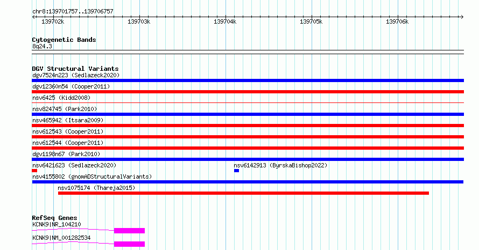The height and width of the screenshot is (250, 479).
Task: Open nsv4155802 (gnomADStructuralVariants) label
Action: [x=92, y=177]
